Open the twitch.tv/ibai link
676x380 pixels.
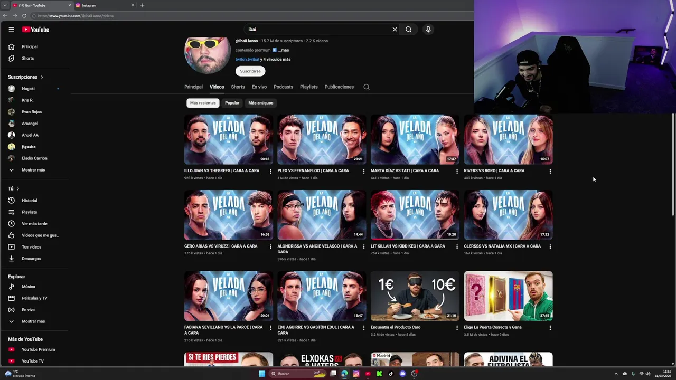tap(247, 60)
